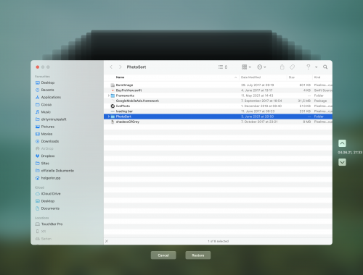Open Music in the sidebar
The width and height of the screenshot is (363, 275).
coord(46,112)
